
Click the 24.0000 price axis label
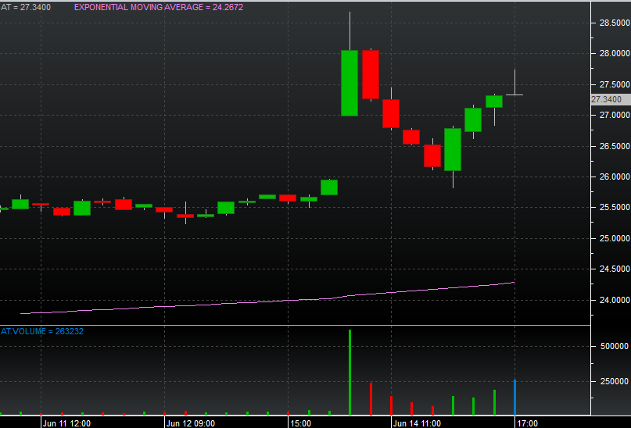point(610,300)
